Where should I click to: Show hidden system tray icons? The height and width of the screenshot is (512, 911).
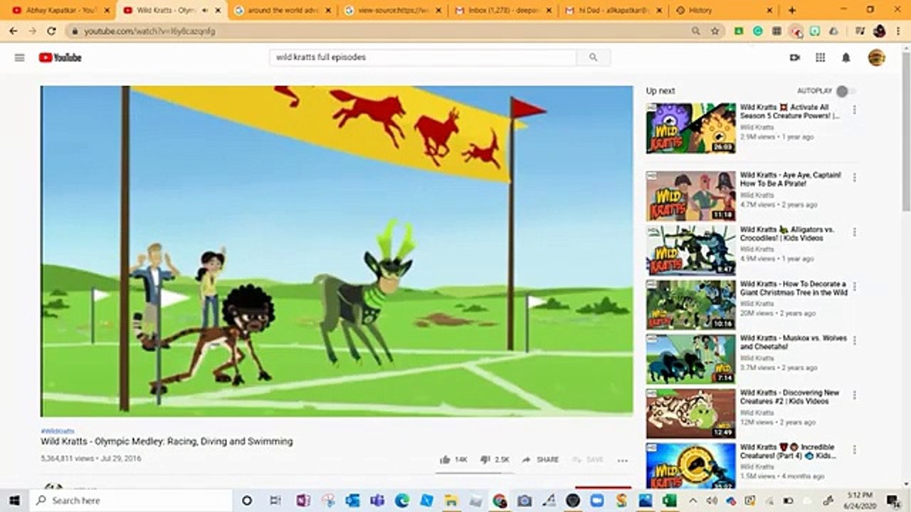(693, 501)
